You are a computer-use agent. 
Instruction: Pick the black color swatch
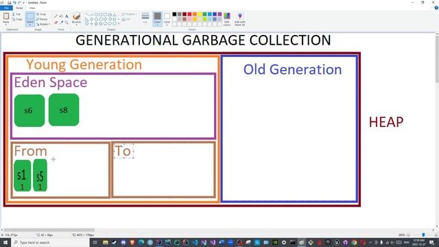174,14
